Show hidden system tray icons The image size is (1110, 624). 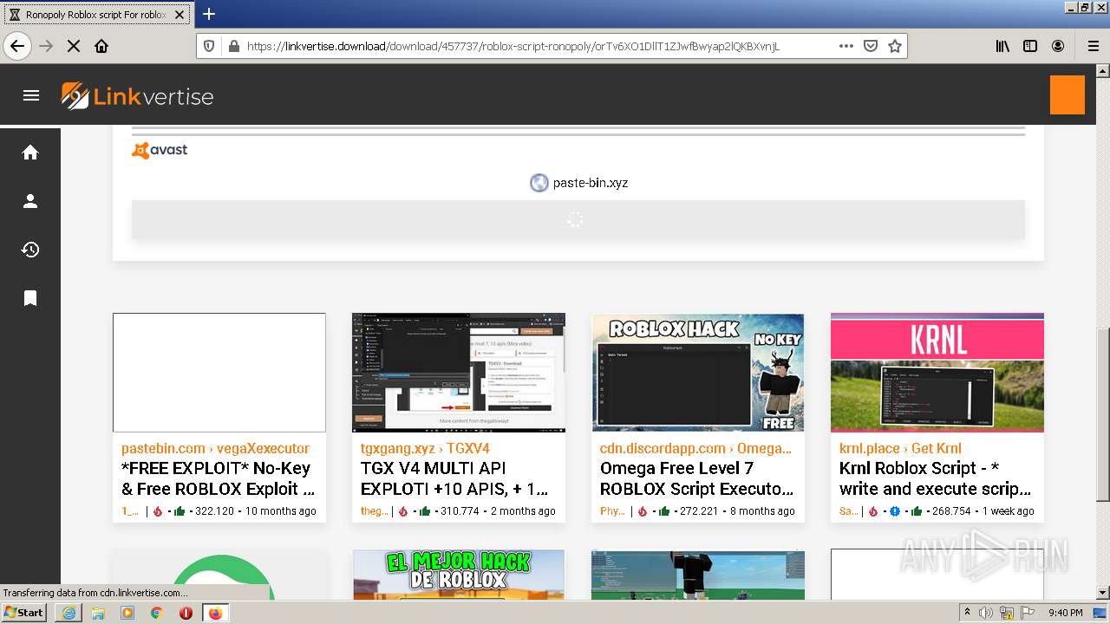(x=967, y=613)
